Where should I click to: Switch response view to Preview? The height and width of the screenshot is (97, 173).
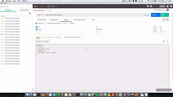click(46, 41)
